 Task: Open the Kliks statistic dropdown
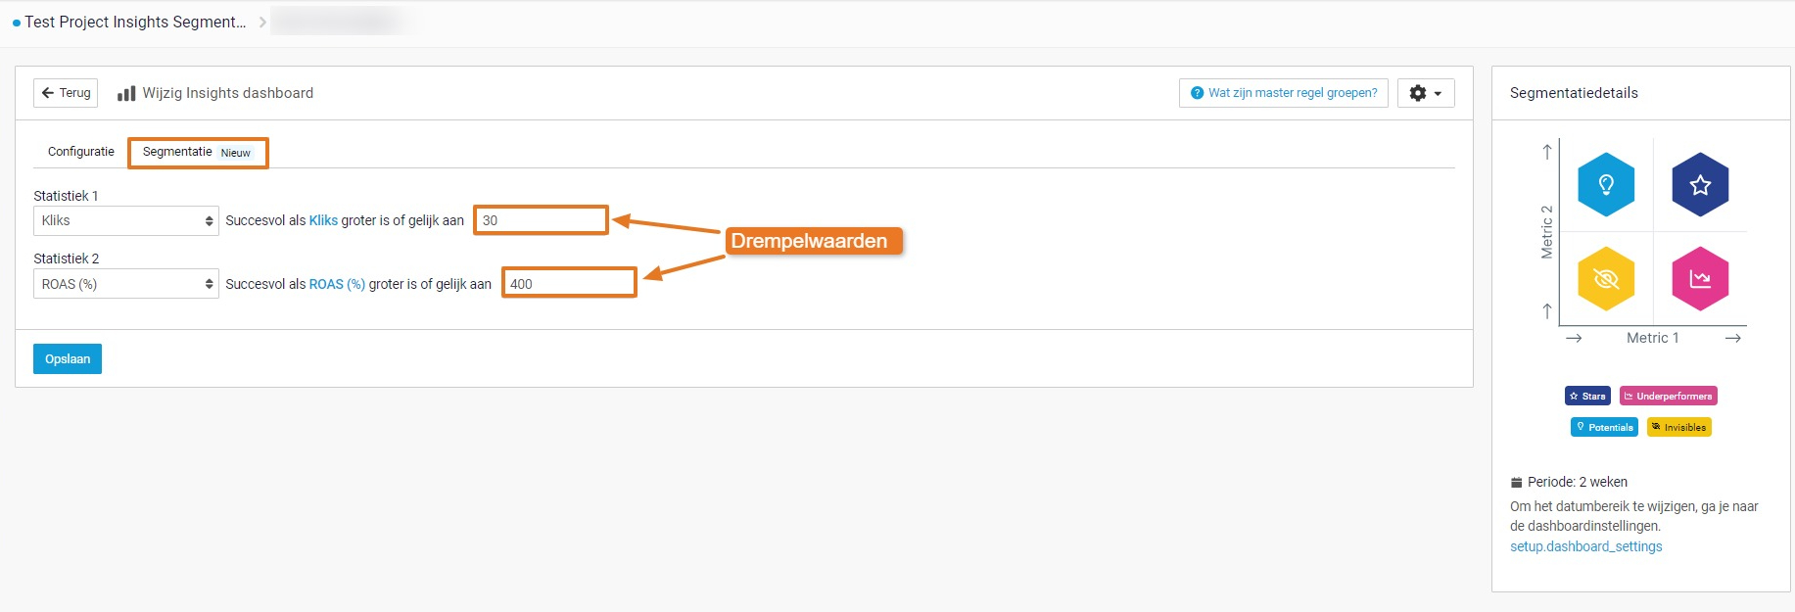[126, 220]
